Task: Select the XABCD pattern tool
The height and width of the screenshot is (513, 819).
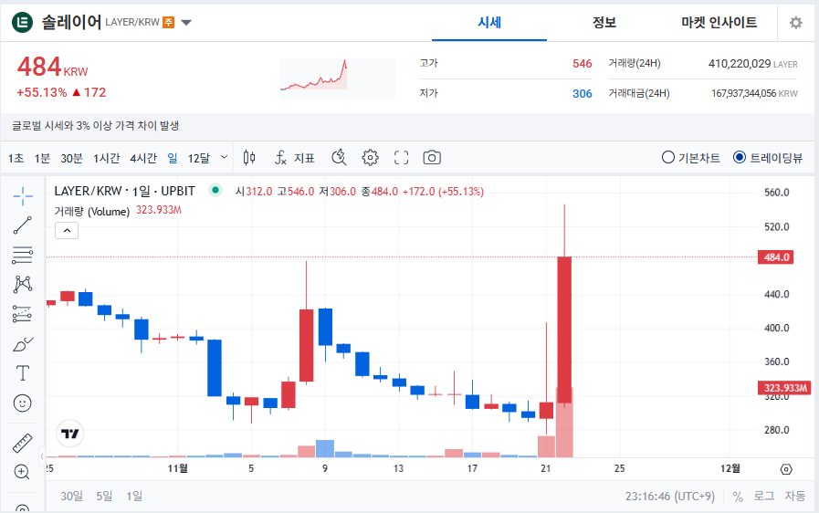Action: click(23, 284)
